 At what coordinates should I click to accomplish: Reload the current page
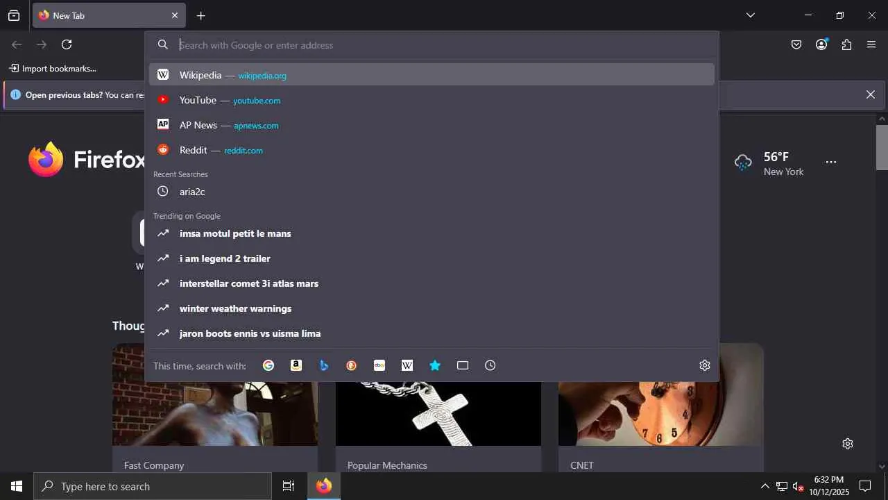(67, 44)
